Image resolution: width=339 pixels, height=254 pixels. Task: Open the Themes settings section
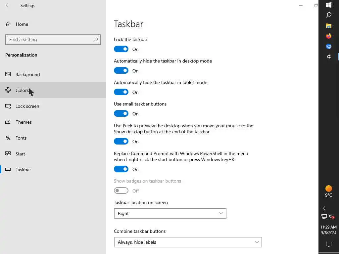(x=24, y=122)
